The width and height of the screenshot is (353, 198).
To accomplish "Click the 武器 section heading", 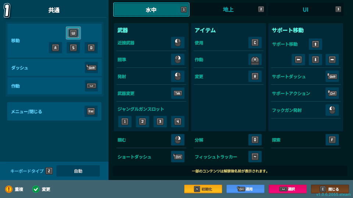I will (x=123, y=30).
